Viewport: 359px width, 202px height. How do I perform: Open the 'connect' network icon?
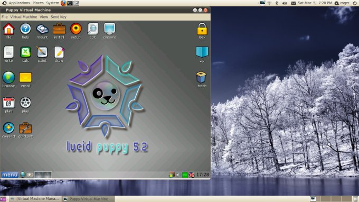click(x=8, y=128)
